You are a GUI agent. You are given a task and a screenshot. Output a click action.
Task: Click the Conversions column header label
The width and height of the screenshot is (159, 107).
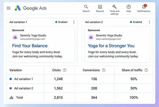[91, 70]
